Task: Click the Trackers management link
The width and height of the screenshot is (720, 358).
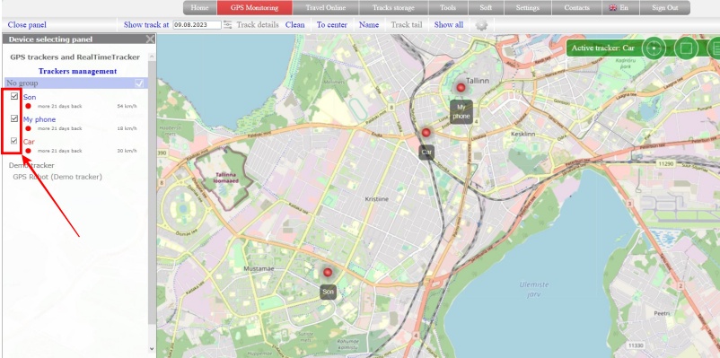Action: tap(77, 71)
